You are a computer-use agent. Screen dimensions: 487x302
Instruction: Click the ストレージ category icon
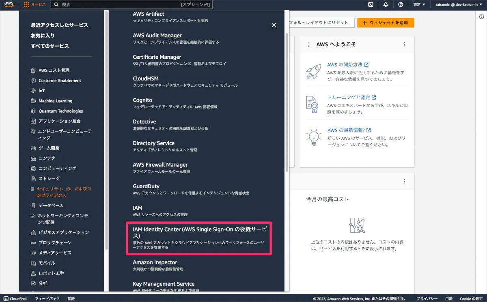click(34, 179)
